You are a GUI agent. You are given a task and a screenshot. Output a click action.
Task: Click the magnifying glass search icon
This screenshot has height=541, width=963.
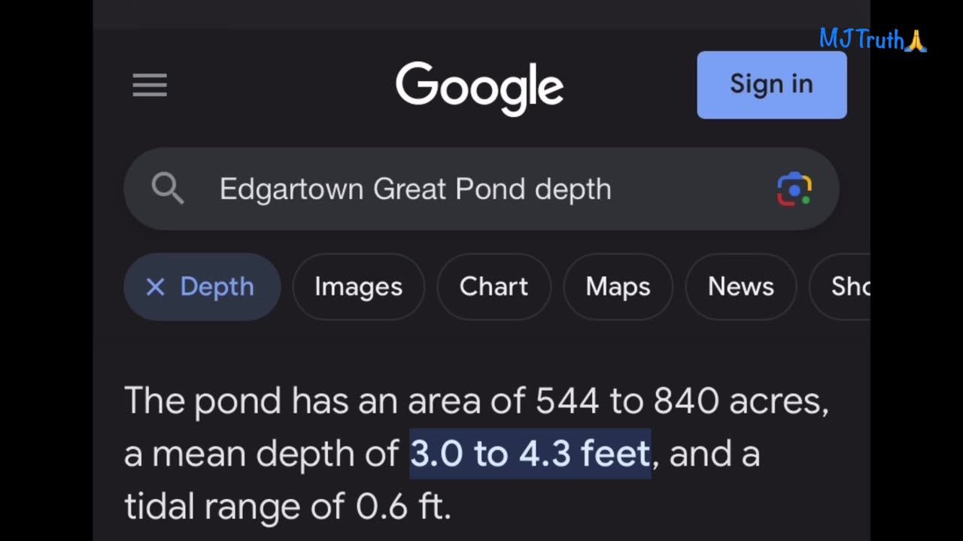point(167,189)
